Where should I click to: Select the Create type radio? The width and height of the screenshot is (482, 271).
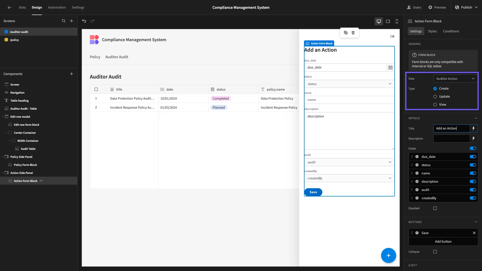pos(435,89)
